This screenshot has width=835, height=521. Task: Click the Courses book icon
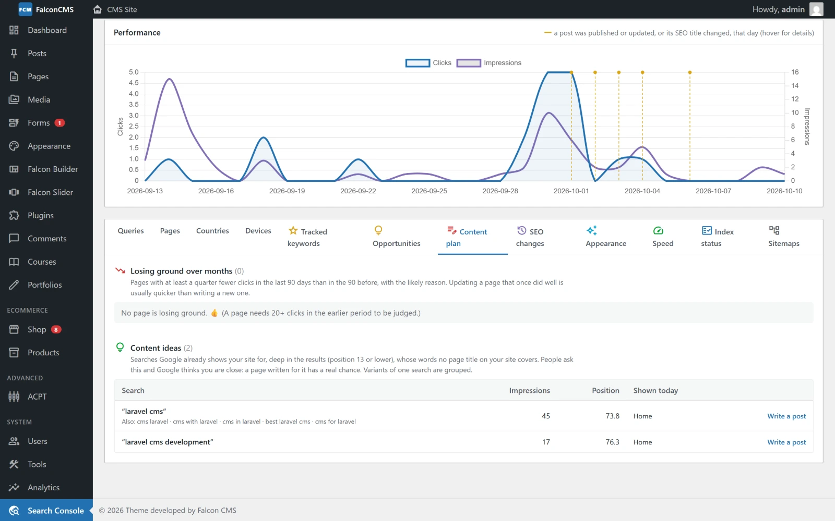click(14, 262)
